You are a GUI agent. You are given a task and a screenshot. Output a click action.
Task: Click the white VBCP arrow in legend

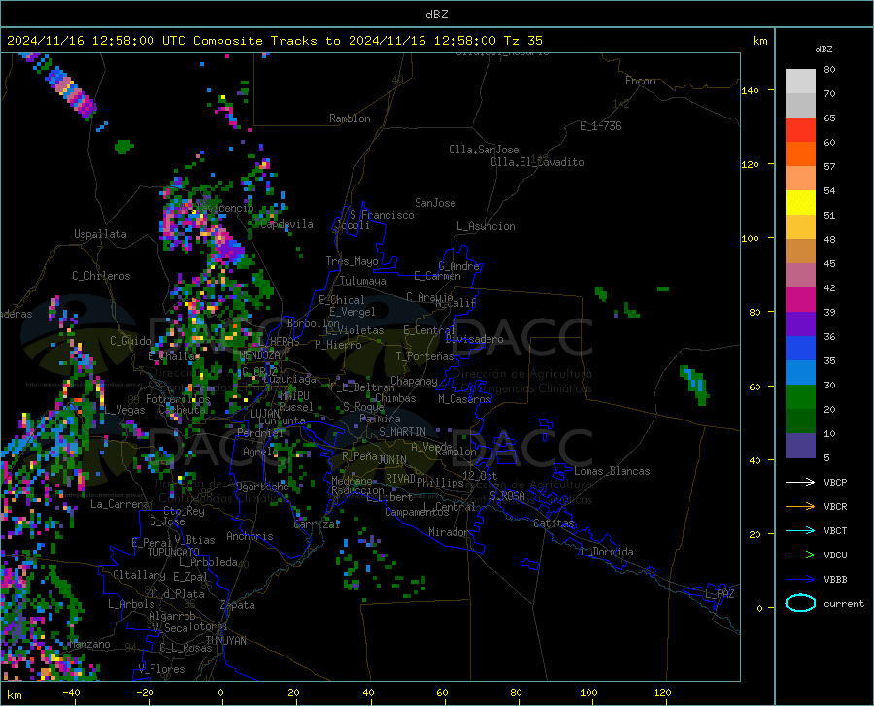click(x=800, y=482)
